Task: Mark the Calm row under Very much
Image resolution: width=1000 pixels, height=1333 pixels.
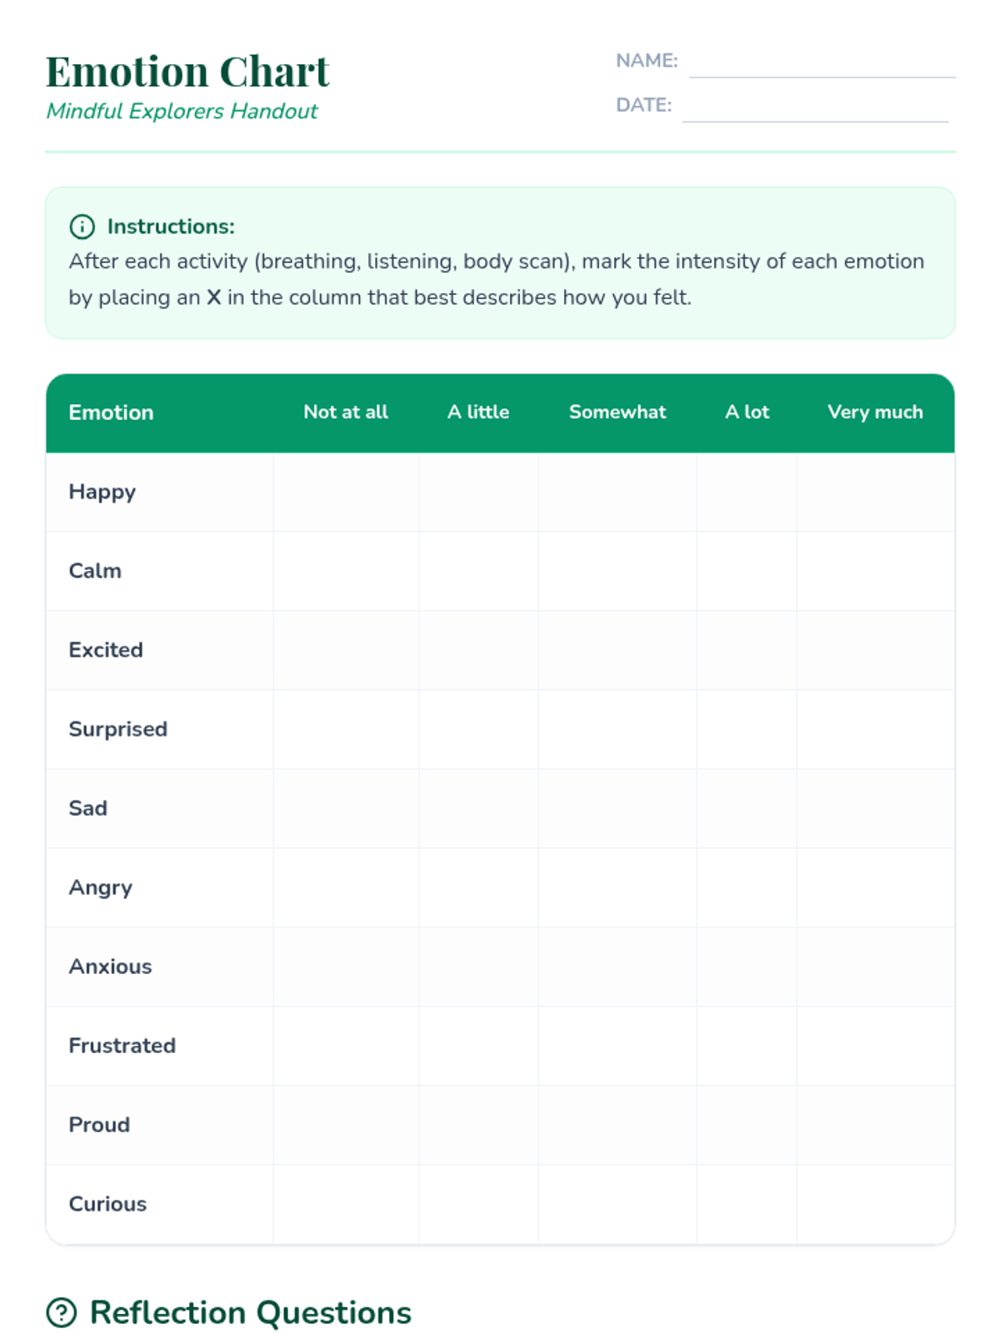Action: click(875, 572)
